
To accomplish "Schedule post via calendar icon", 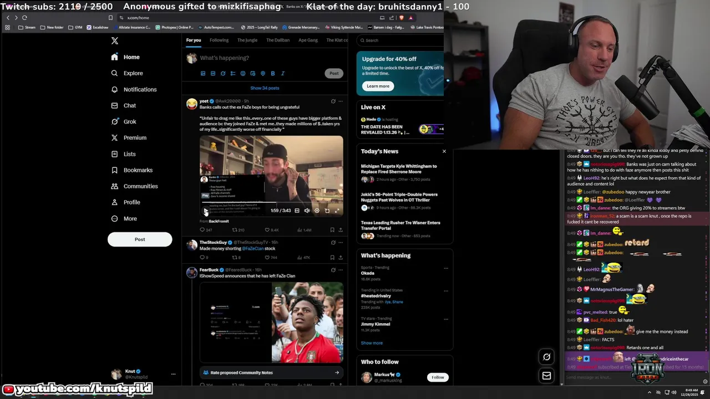I will pos(253,73).
